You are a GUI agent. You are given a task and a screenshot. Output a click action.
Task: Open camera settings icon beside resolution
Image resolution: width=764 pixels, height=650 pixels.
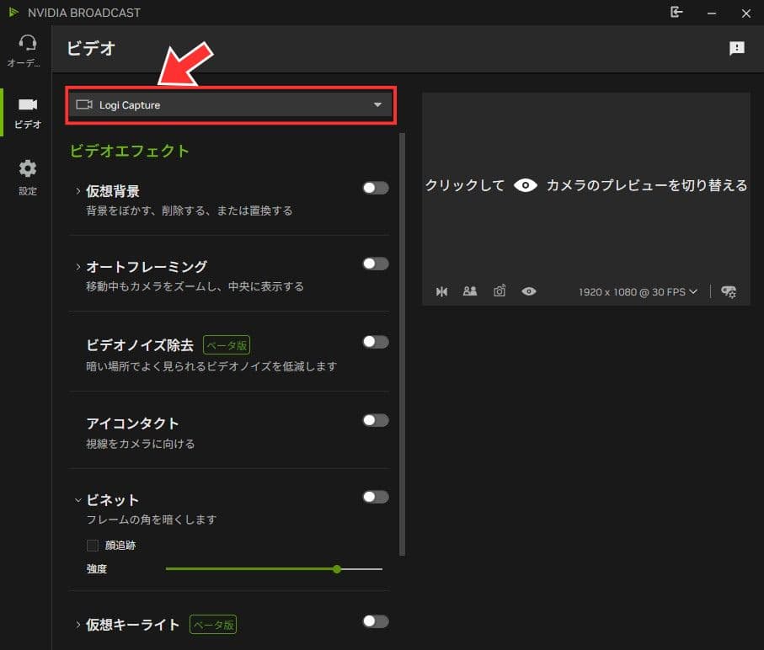[x=729, y=291]
